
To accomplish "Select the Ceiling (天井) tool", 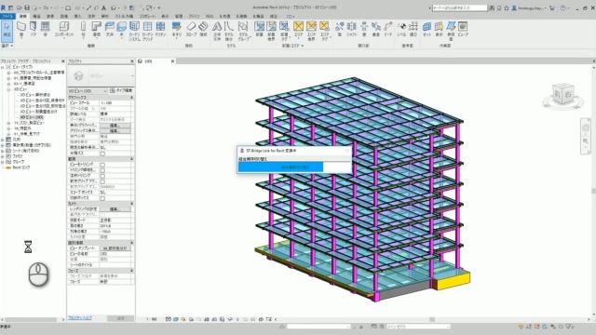I will [110, 29].
